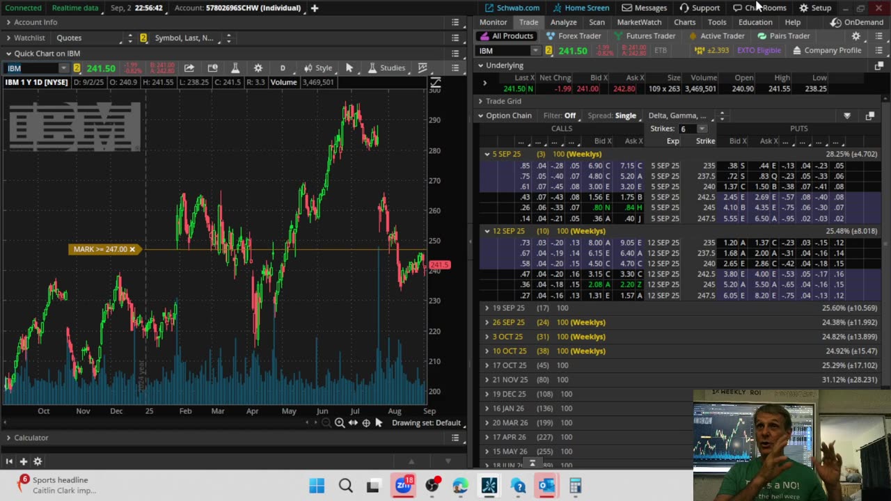The width and height of the screenshot is (891, 501).
Task: Zoom in on chart with magnifier icon
Action: pos(339,422)
